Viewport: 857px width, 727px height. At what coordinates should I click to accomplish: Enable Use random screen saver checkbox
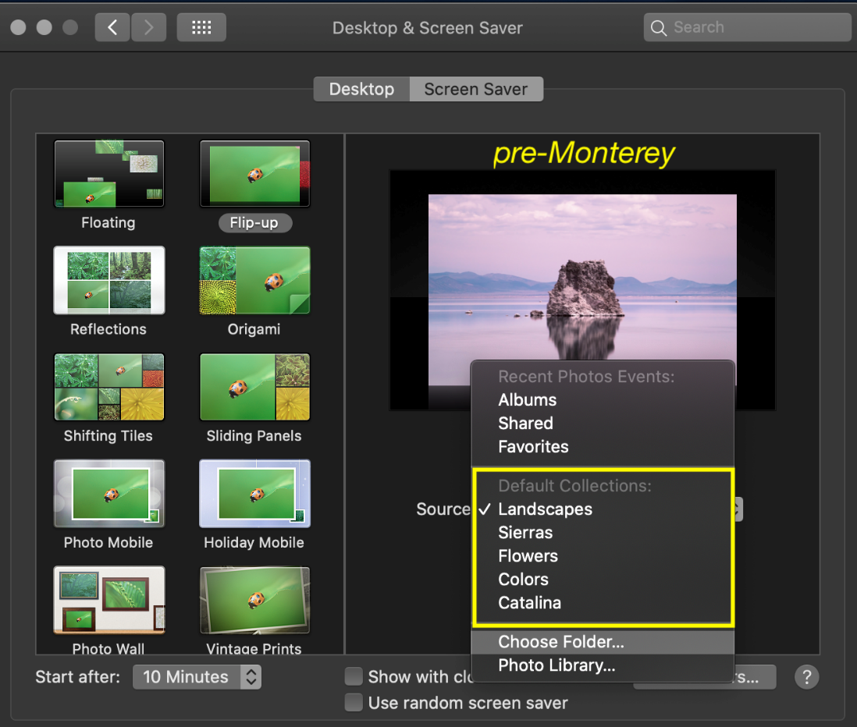click(x=354, y=702)
